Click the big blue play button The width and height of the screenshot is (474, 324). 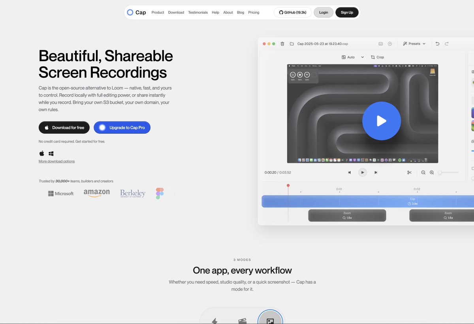click(382, 121)
